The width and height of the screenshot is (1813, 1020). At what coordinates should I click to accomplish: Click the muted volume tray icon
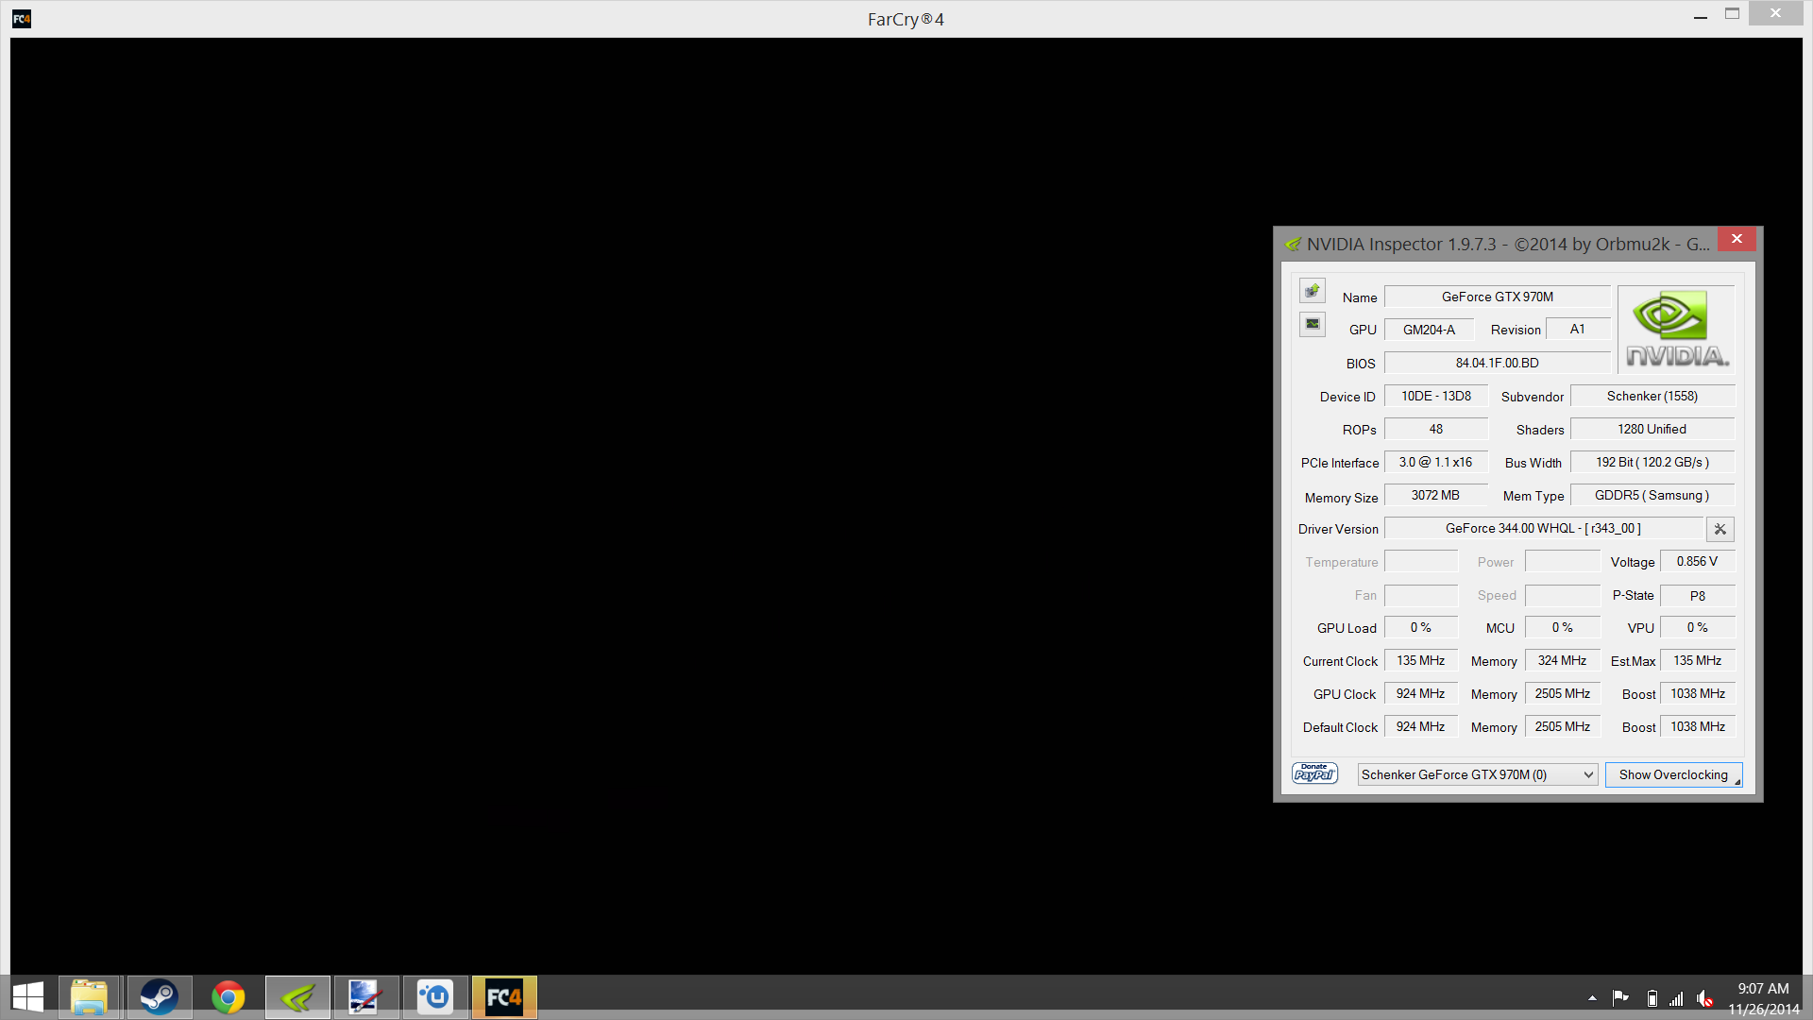1704,998
